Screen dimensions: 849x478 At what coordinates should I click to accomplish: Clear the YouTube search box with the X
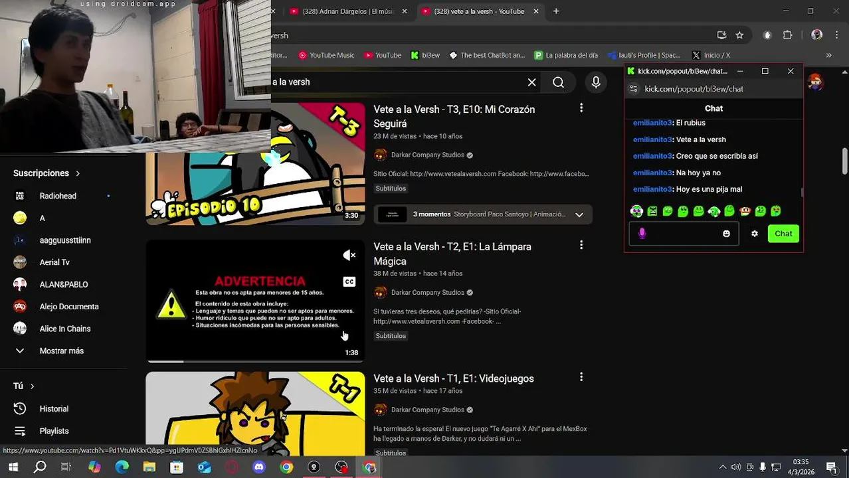tap(531, 82)
